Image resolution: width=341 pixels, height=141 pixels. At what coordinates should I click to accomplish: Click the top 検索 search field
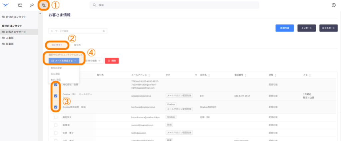(174, 5)
